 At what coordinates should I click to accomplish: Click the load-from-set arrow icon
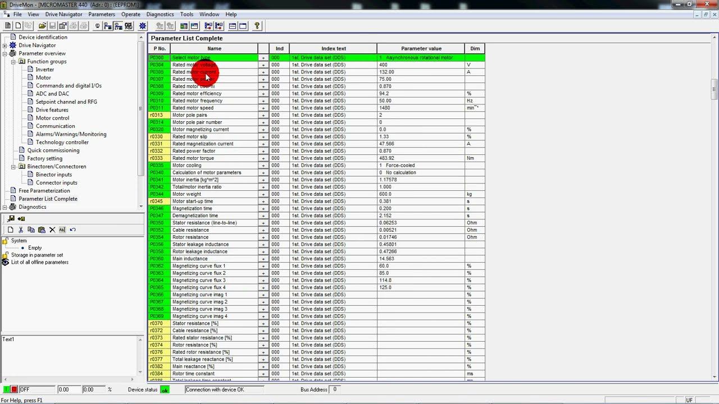pyautogui.click(x=21, y=218)
